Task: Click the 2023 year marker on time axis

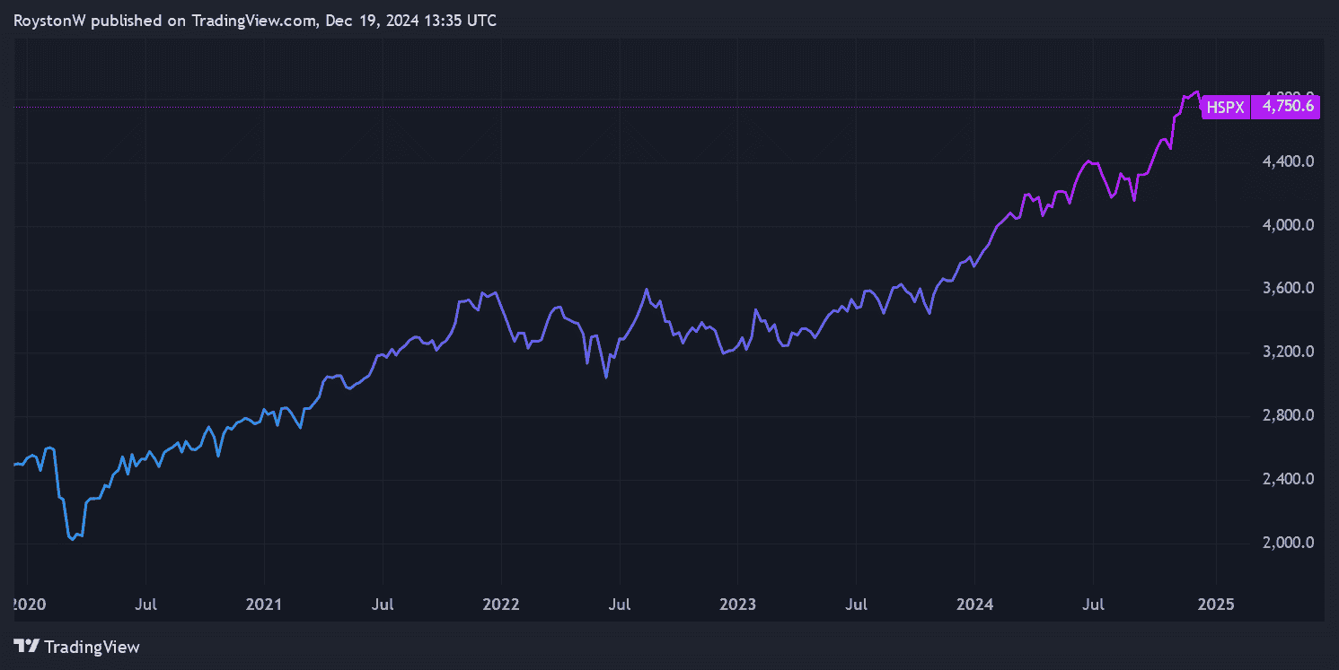Action: click(x=737, y=604)
